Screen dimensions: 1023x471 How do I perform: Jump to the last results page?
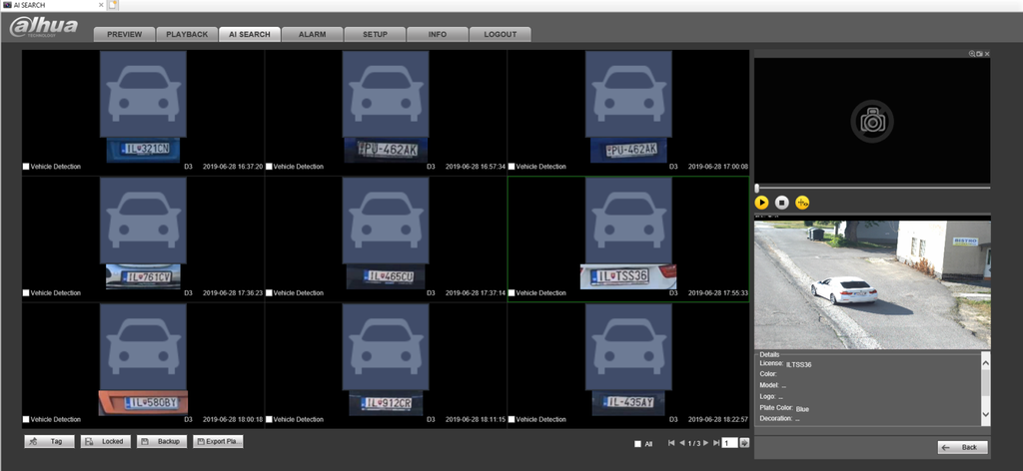[716, 442]
